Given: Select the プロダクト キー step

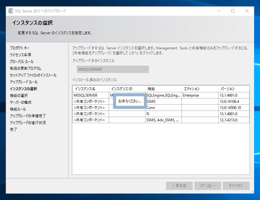Looking at the screenshot, I should tap(19, 48).
